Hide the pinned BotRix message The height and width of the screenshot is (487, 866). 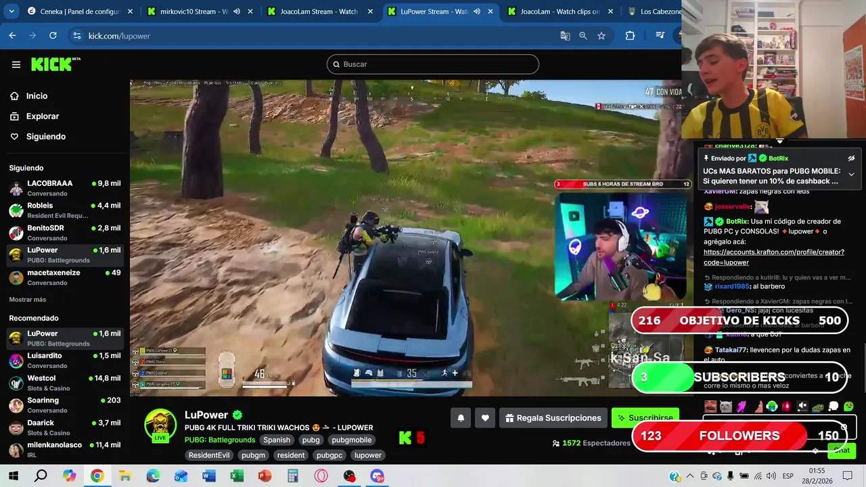tap(851, 158)
